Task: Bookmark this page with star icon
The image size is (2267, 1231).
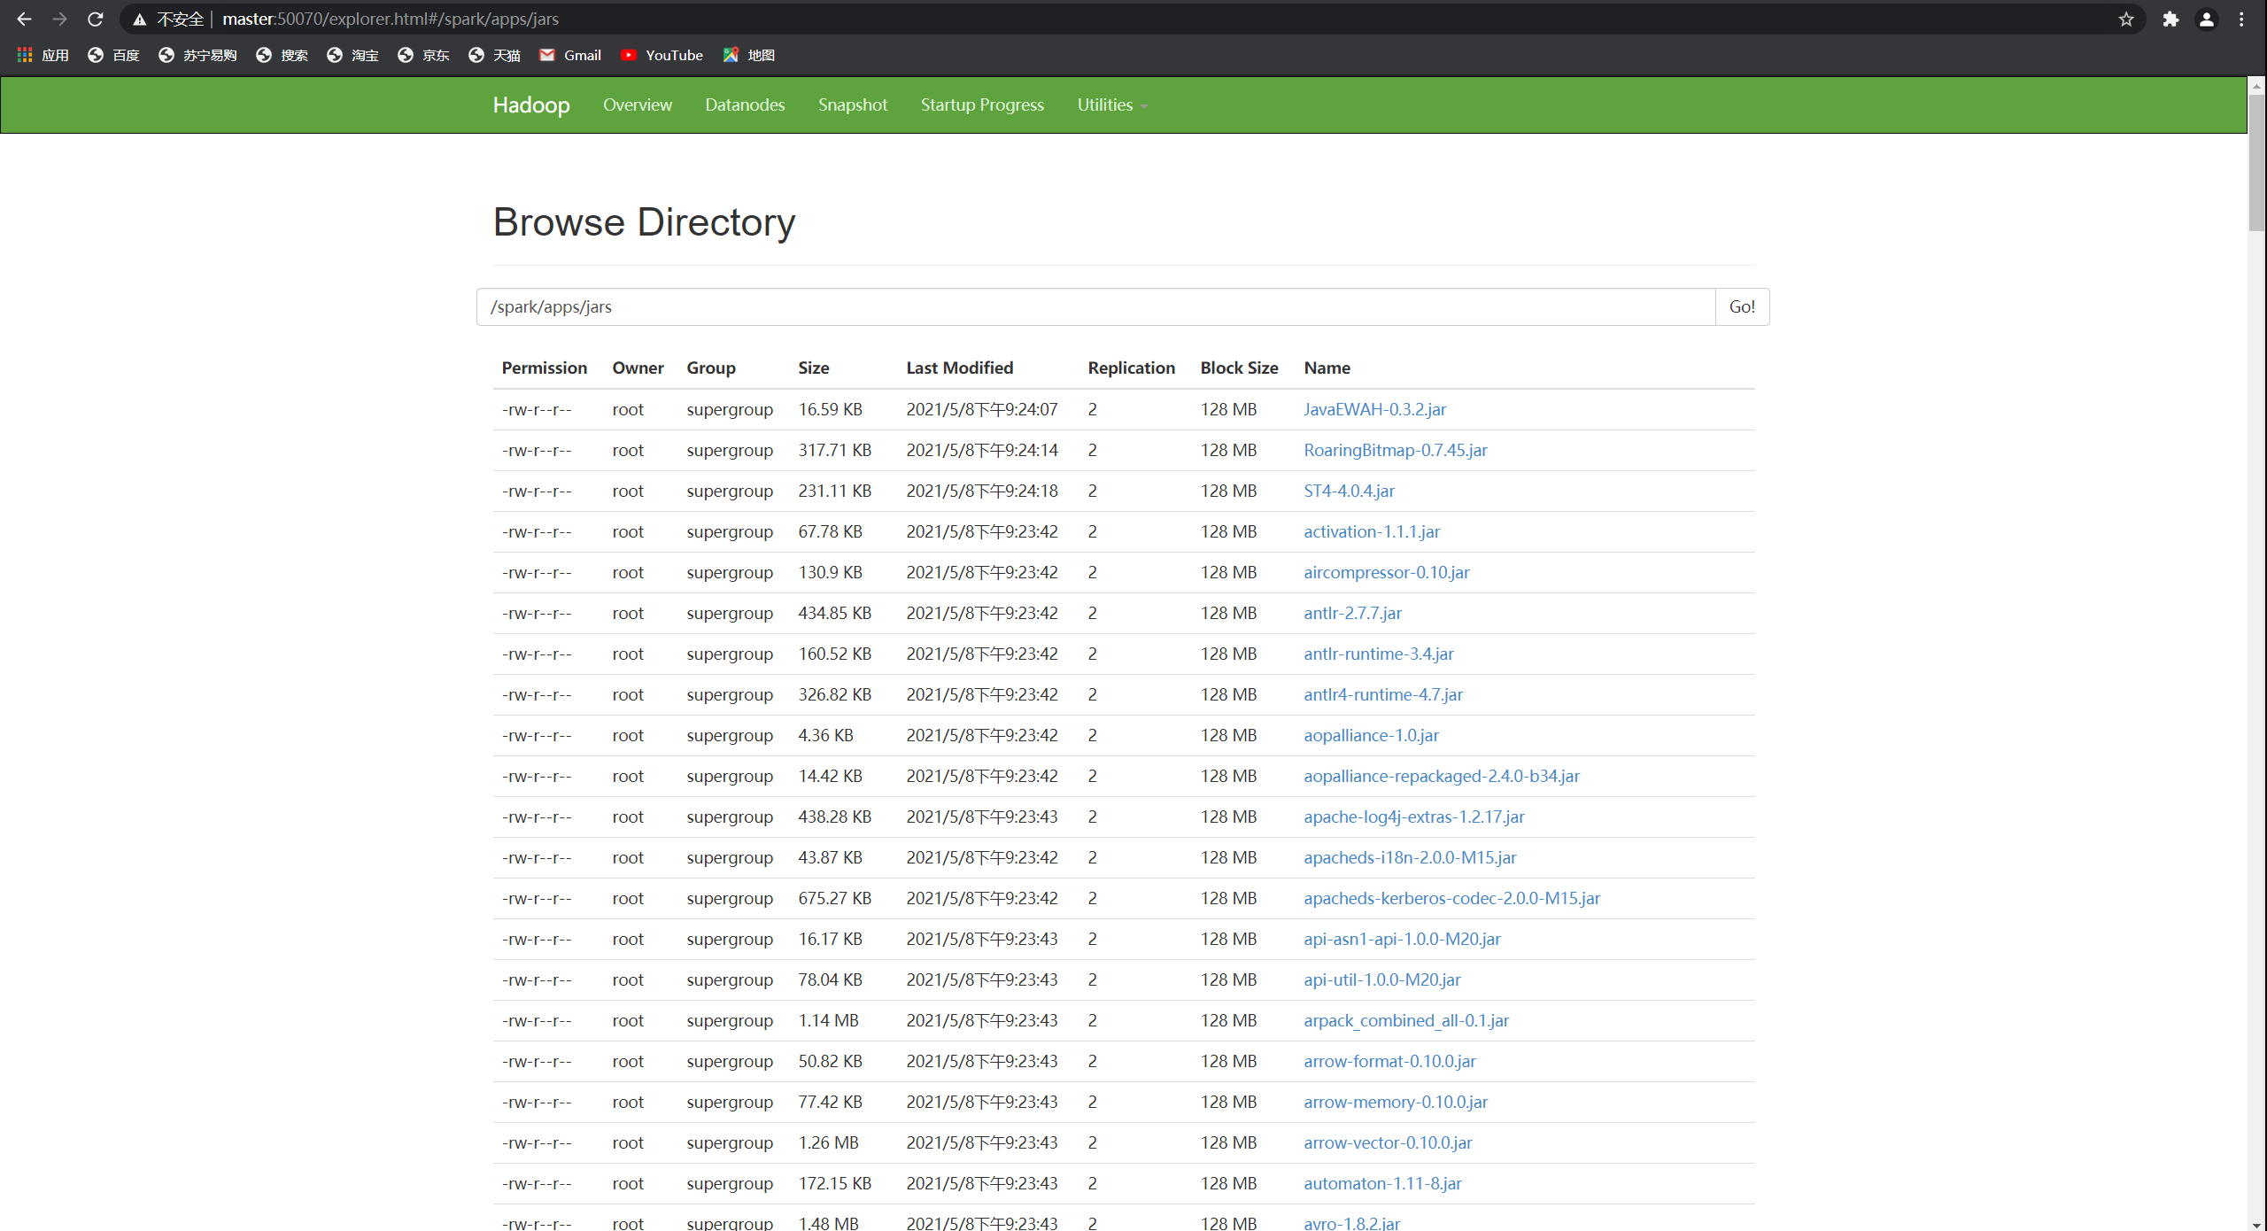Action: point(2126,19)
